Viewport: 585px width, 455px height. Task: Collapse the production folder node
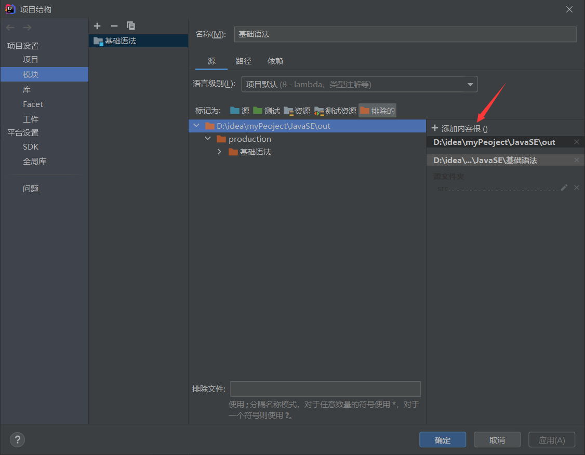click(x=208, y=139)
